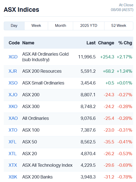This screenshot has height=182, width=136.
Task: Click the +68.2 change value
Action: [108, 71]
